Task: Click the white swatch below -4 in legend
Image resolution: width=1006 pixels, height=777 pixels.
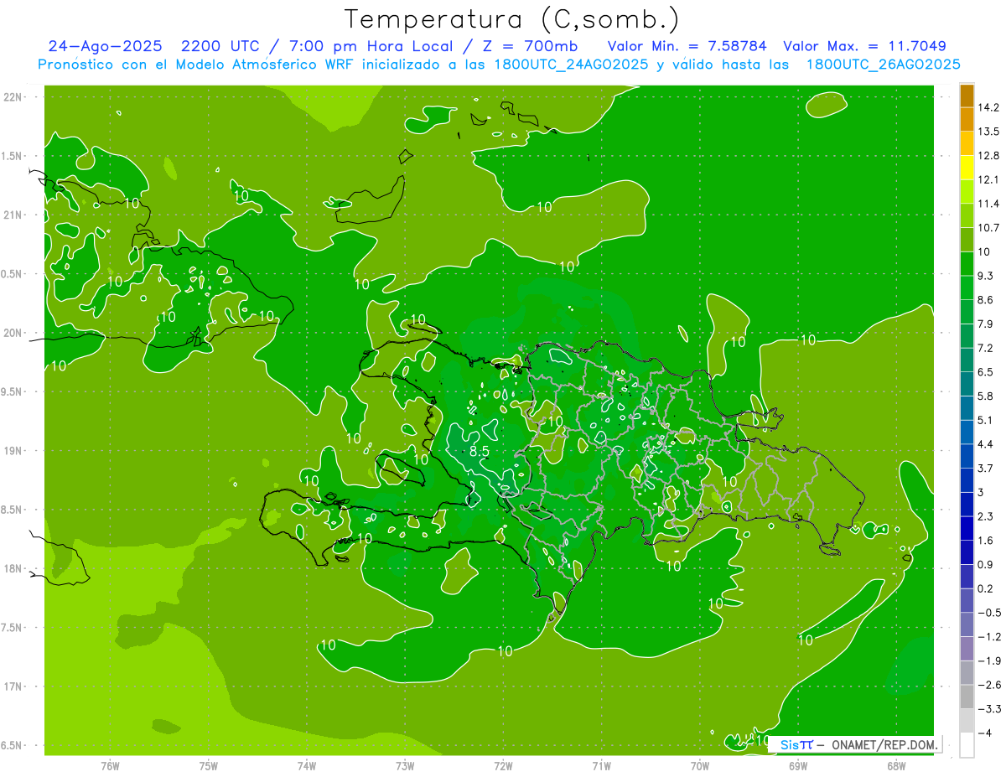Action: click(967, 745)
